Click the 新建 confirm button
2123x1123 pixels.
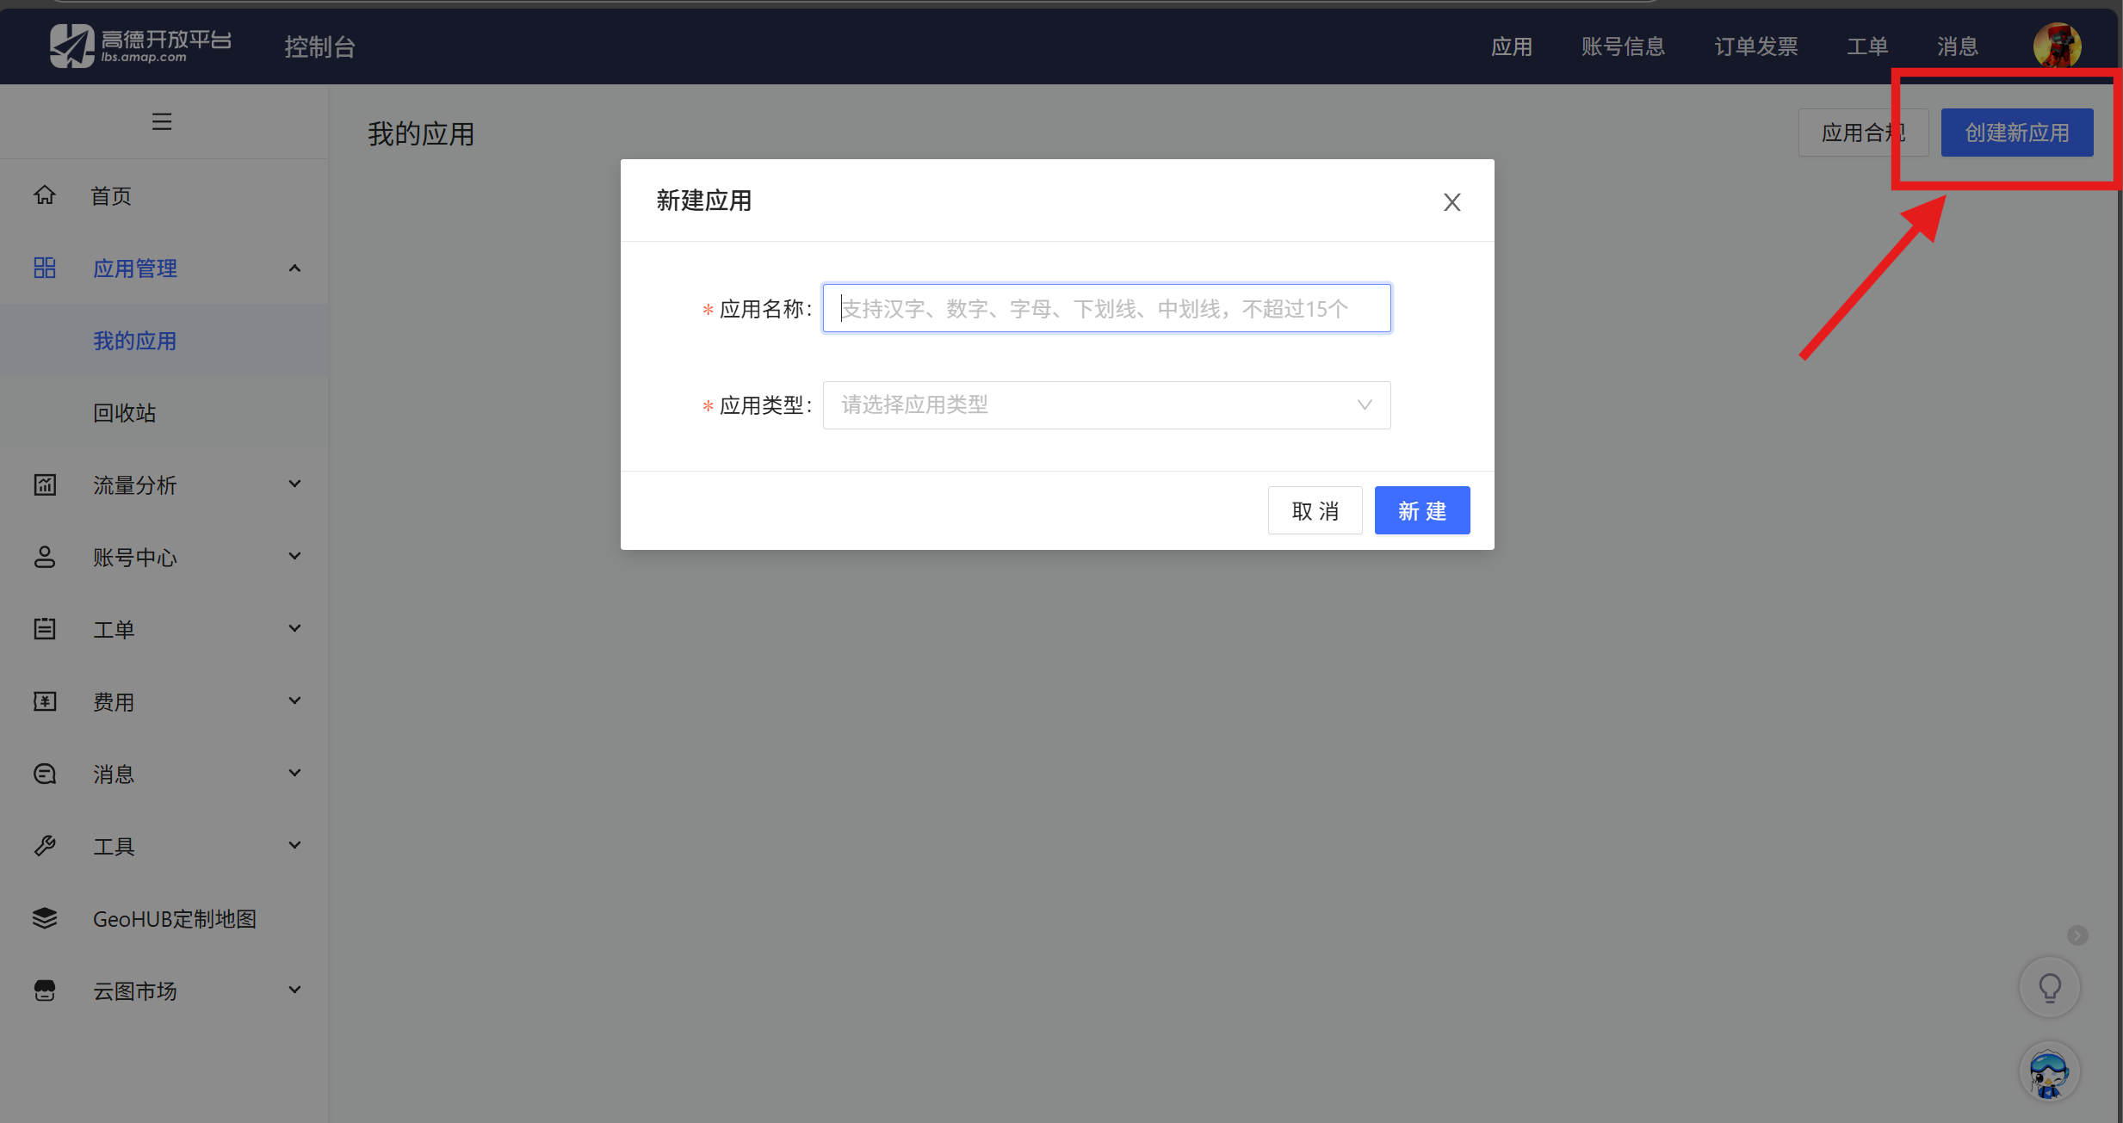point(1421,511)
